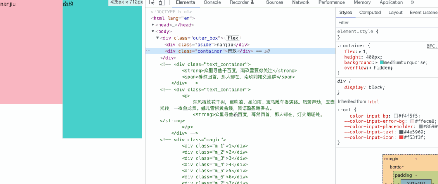
Task: Toggle the device toolbar icon
Action: coord(161,2)
